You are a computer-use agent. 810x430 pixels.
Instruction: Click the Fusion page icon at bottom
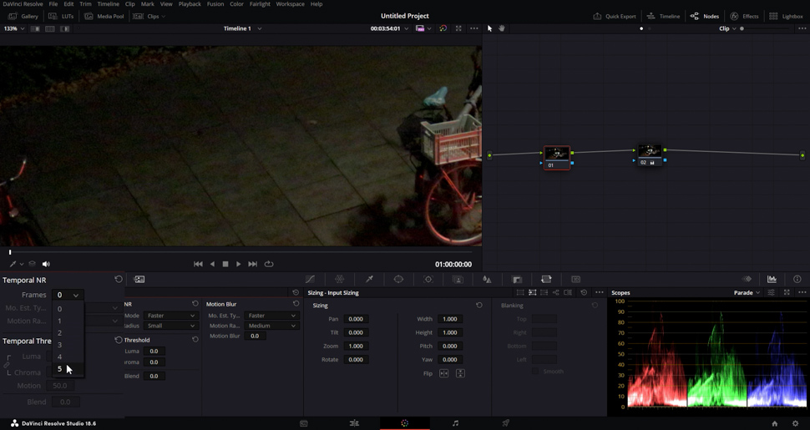click(354, 423)
